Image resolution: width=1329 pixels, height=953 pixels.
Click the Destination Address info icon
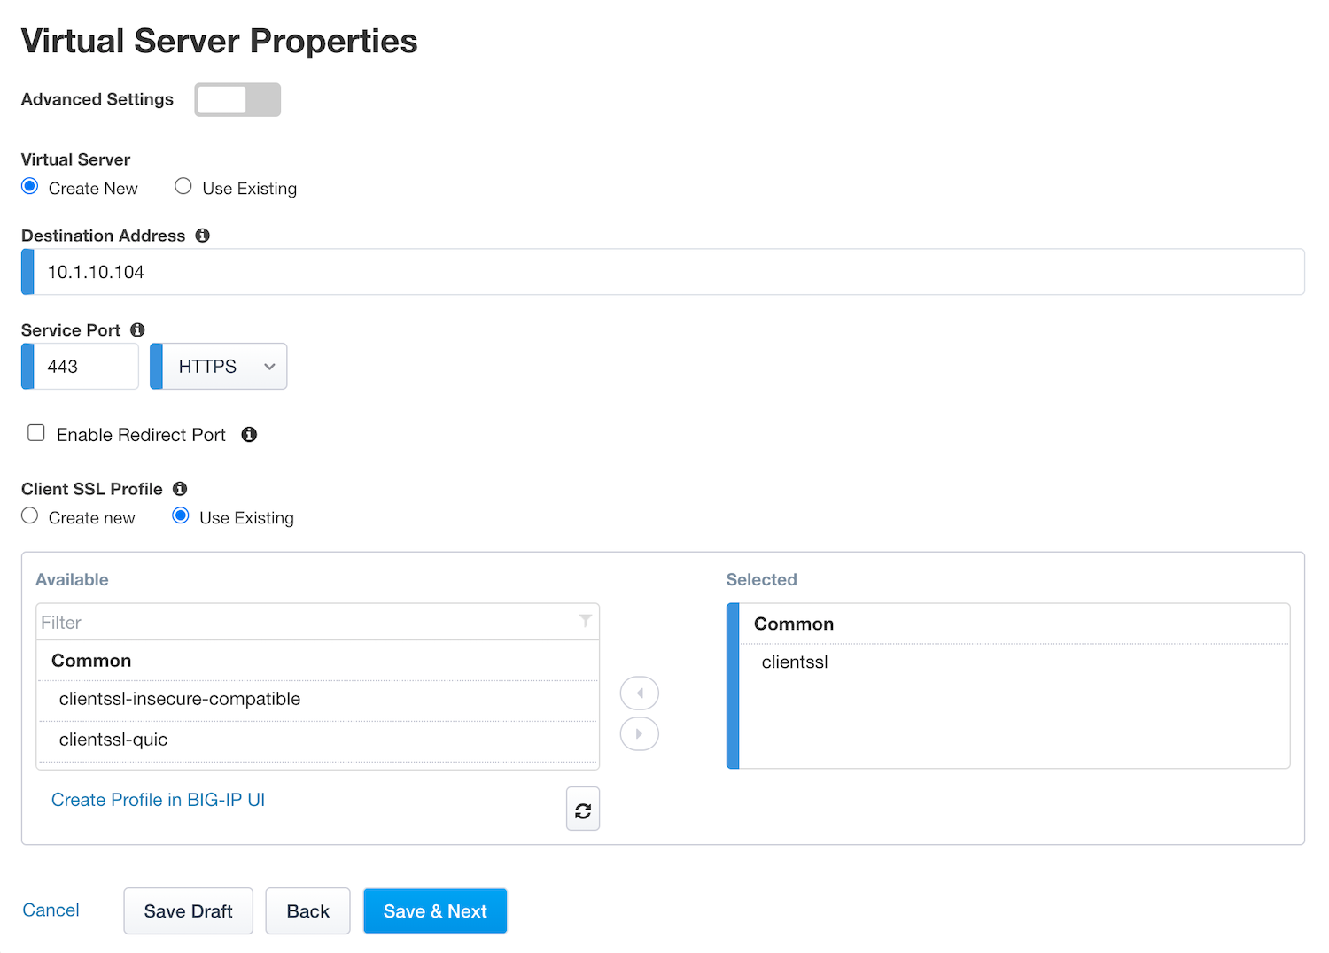point(202,236)
